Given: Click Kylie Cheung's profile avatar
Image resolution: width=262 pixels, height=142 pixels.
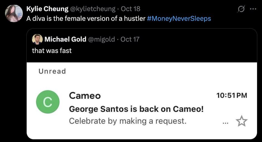Looking at the screenshot, I should (x=14, y=13).
